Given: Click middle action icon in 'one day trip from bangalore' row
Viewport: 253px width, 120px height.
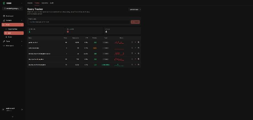Looking at the screenshot, I should pyautogui.click(x=135, y=65).
